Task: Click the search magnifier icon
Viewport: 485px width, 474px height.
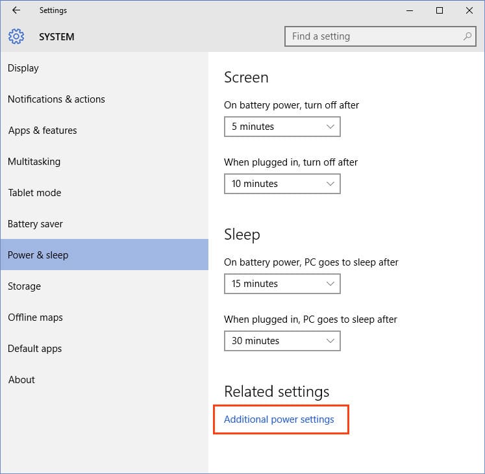Action: [467, 36]
